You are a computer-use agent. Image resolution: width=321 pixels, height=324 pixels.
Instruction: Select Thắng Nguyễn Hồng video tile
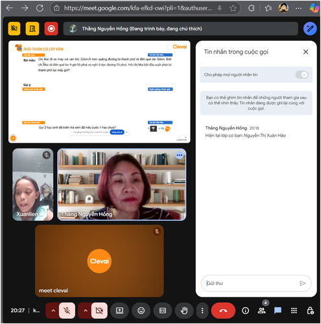[122, 185]
